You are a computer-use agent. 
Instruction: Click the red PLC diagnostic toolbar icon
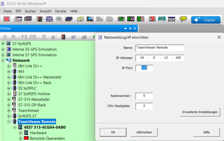(x=39, y=19)
